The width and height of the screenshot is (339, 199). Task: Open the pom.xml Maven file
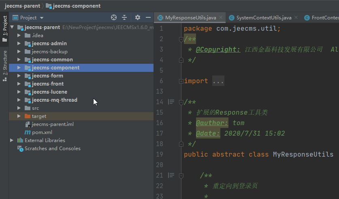pyautogui.click(x=42, y=132)
